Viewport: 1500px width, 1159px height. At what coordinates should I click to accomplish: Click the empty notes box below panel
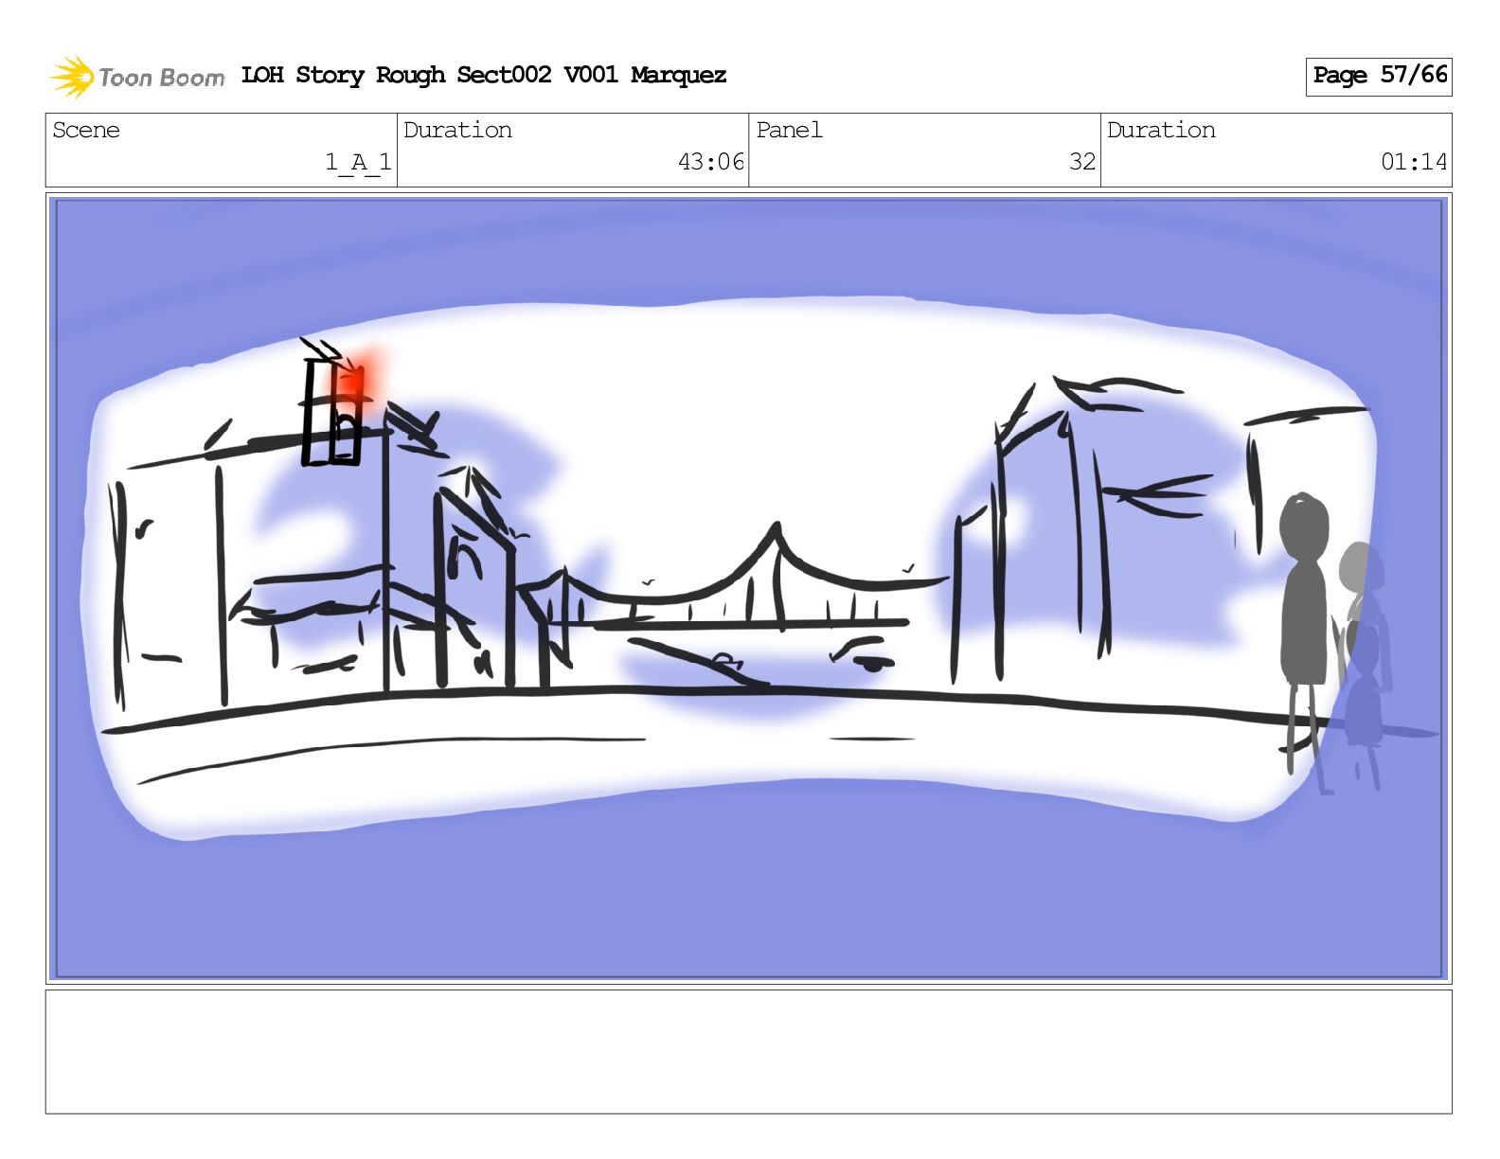749,1052
